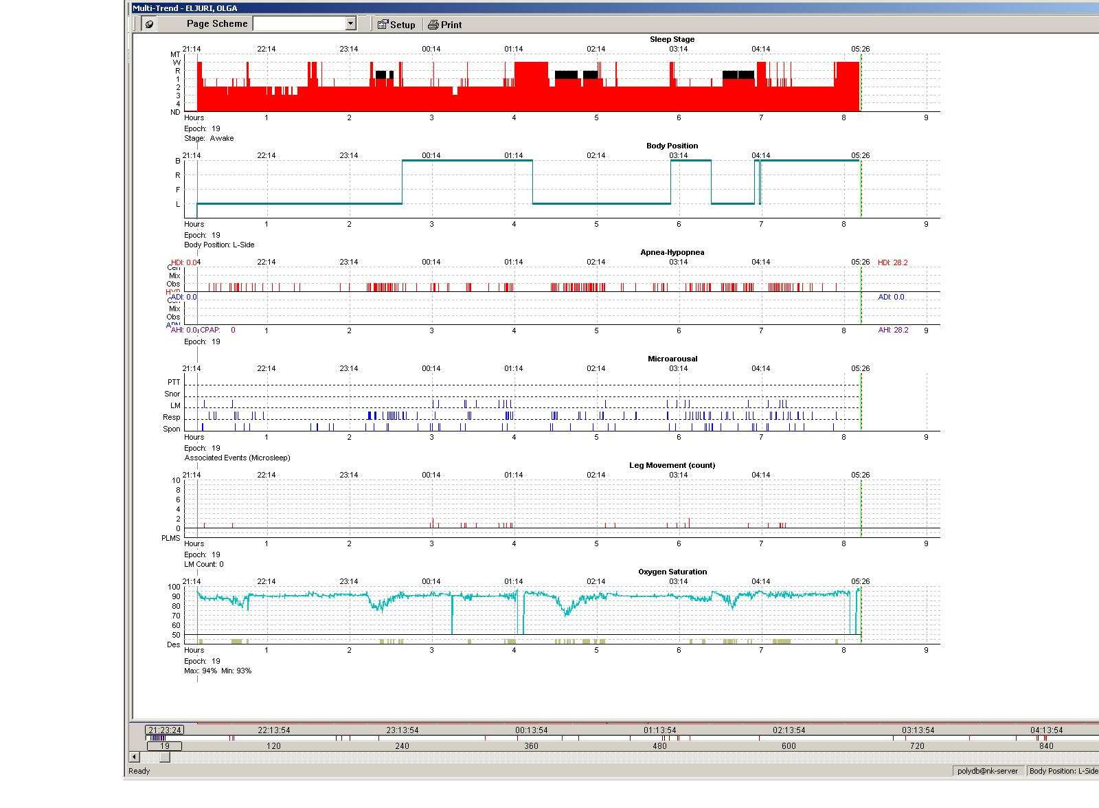
Task: Click polydb@nk-server in status bar
Action: 987,771
